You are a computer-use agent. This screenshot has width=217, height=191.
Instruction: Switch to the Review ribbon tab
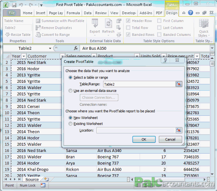tap(101, 13)
